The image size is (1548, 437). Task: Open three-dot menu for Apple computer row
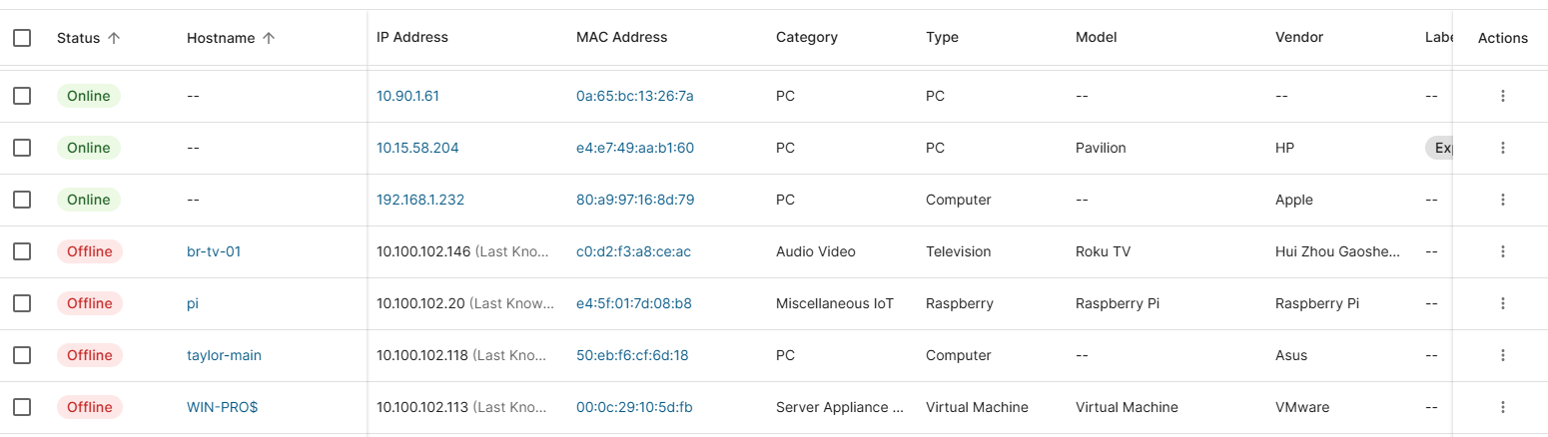tap(1502, 200)
